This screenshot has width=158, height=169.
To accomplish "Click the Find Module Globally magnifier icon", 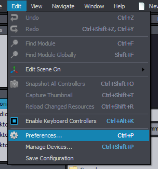I will point(15,55).
